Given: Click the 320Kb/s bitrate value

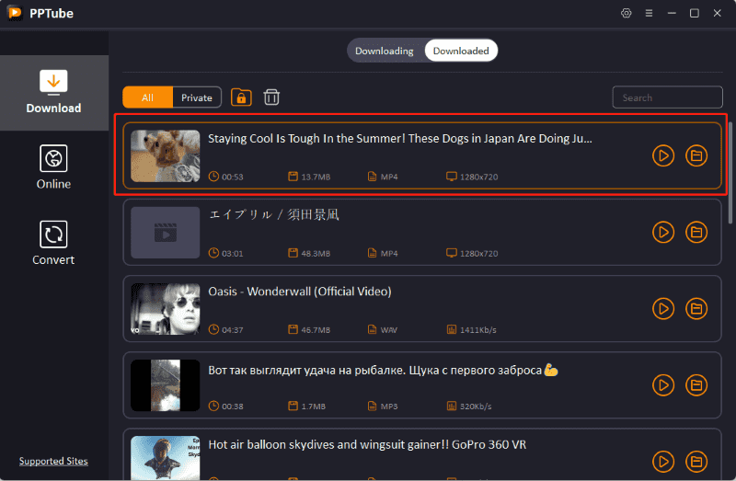Looking at the screenshot, I should tap(476, 407).
